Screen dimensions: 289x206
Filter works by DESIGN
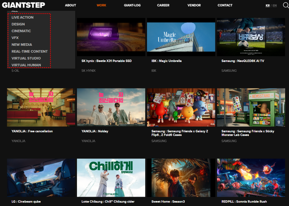point(18,24)
